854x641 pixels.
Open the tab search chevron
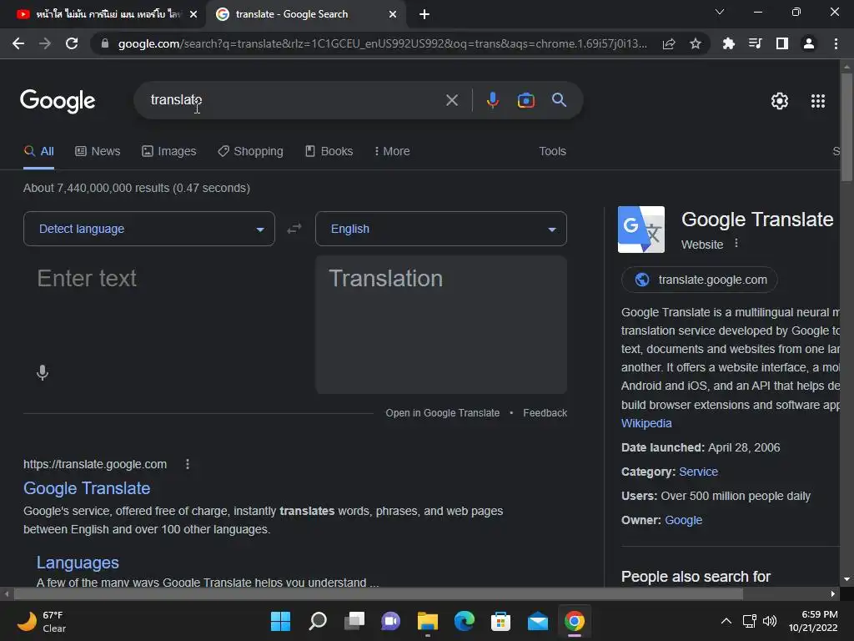pyautogui.click(x=720, y=12)
